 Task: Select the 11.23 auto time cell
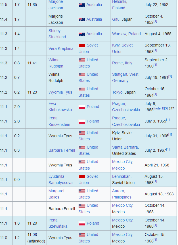point(36,92)
